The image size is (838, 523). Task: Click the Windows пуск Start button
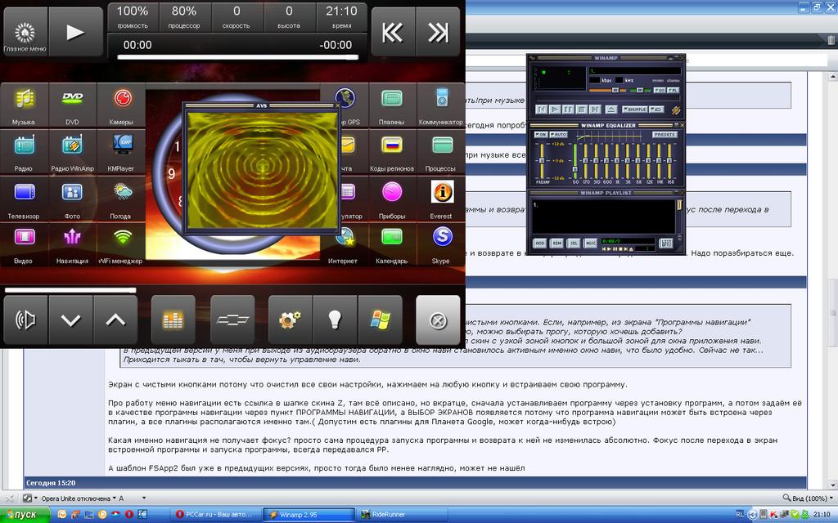pyautogui.click(x=25, y=514)
